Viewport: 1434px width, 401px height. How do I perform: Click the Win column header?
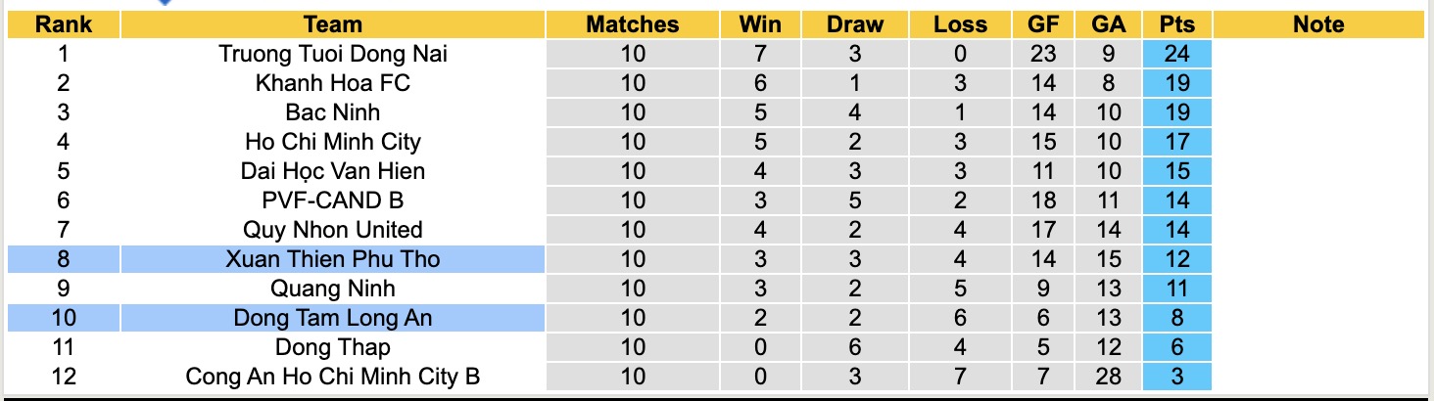point(761,24)
